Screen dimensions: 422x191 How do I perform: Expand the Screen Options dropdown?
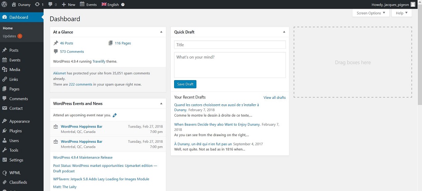coord(371,13)
